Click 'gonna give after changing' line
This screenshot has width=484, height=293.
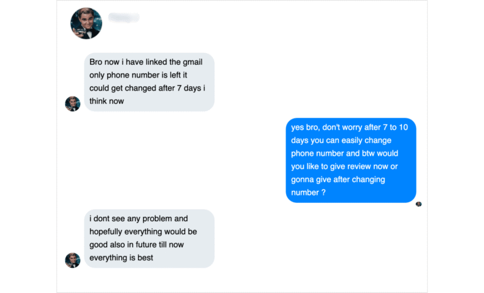point(338,180)
